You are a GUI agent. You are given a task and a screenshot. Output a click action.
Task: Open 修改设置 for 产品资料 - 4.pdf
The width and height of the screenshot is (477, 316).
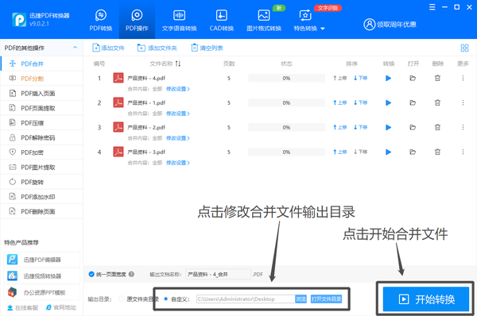[178, 89]
